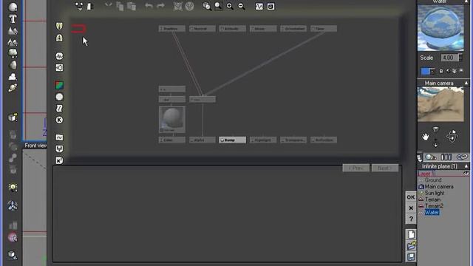Select Terrain2 in the layer list
473x266 pixels.
(x=434, y=206)
